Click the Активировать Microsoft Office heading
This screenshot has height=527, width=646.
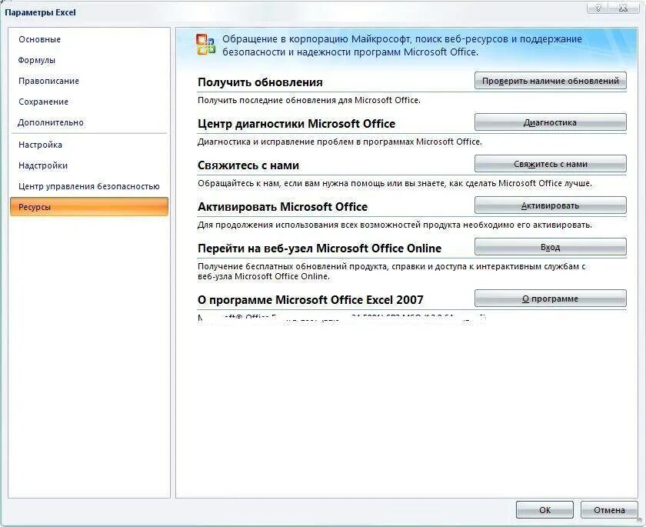click(282, 207)
